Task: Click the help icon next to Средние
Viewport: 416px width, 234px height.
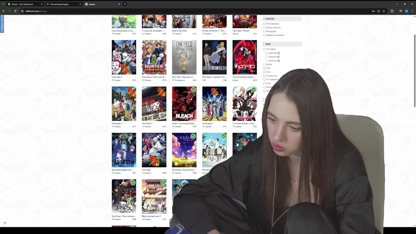Action: click(279, 57)
